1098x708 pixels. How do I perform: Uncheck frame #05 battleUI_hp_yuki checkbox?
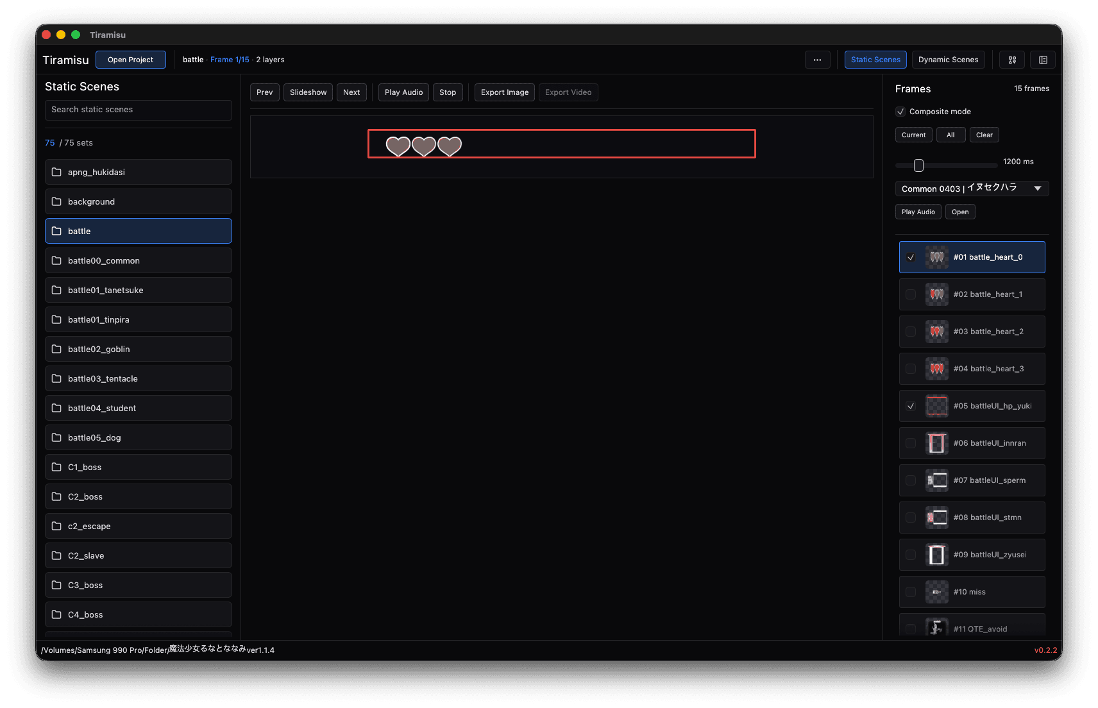pyautogui.click(x=911, y=406)
